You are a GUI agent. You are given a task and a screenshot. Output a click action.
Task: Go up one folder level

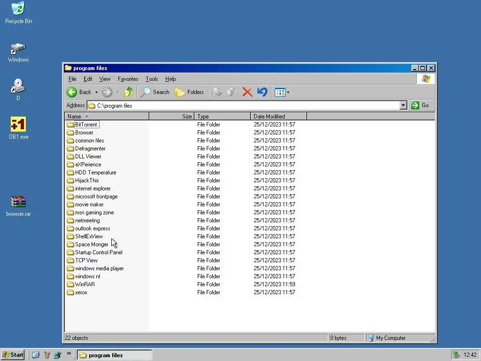pos(129,92)
